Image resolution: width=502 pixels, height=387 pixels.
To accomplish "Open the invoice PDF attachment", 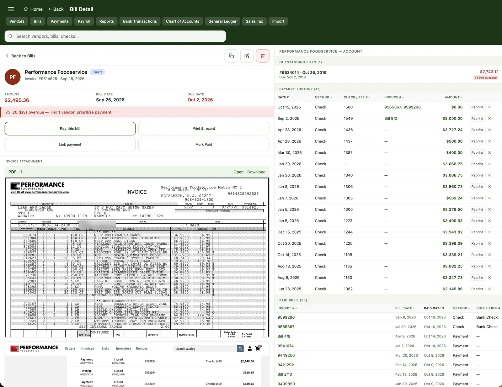I will 238,172.
